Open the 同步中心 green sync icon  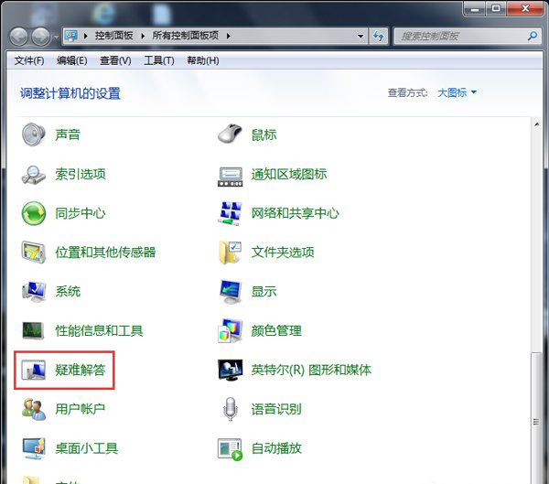coord(34,213)
